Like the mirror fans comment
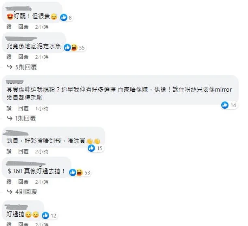The image size is (248, 226). (9, 108)
